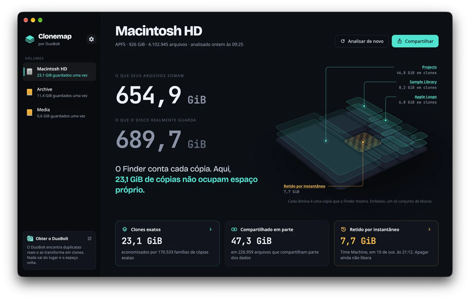Click the share icon in Compartilhar
Viewport: 470px width, 300px height.
click(400, 41)
